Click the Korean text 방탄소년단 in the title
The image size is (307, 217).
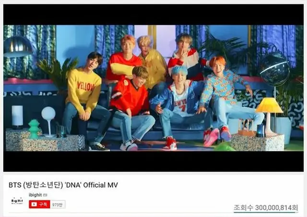tap(43, 185)
